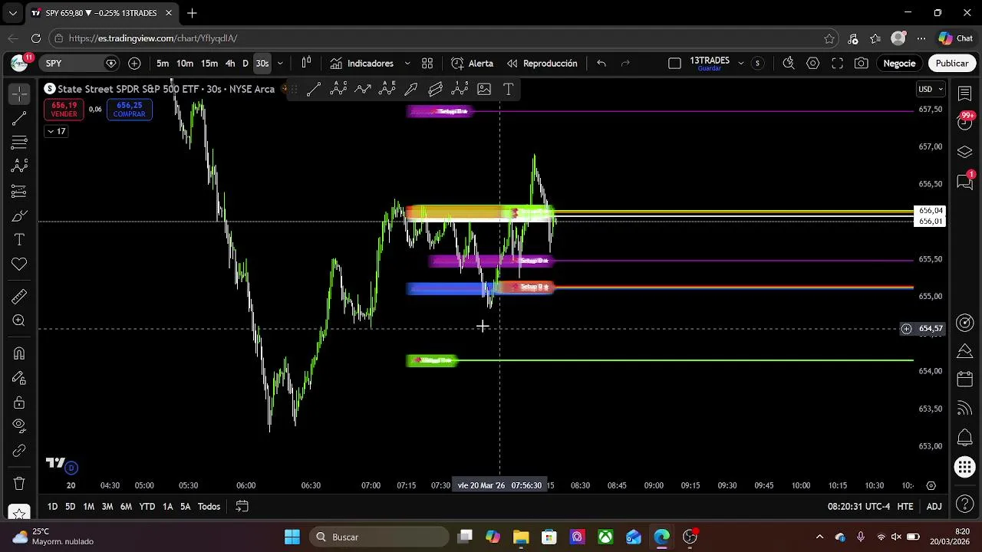Expand favorite indicators dropdown arrow
The width and height of the screenshot is (982, 552).
coord(407,64)
